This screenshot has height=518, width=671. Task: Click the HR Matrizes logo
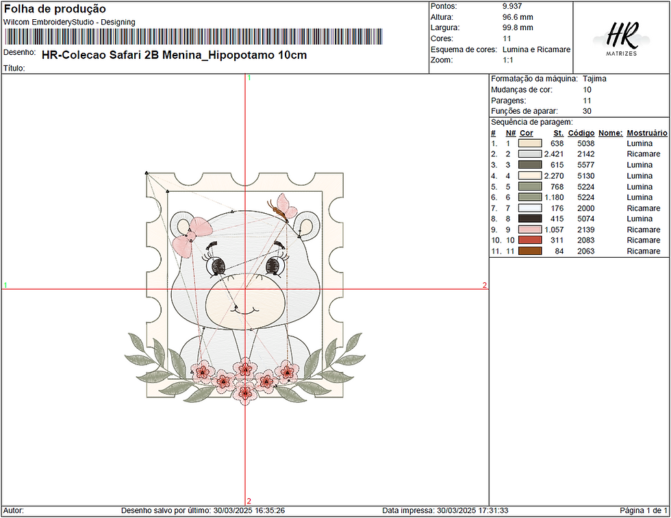tap(622, 38)
